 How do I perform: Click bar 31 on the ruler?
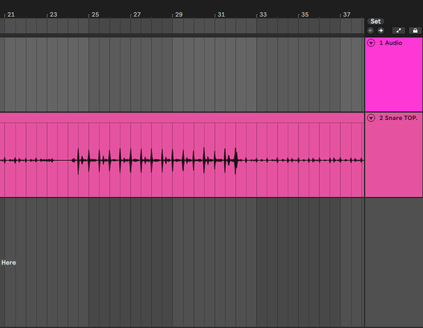(x=221, y=15)
